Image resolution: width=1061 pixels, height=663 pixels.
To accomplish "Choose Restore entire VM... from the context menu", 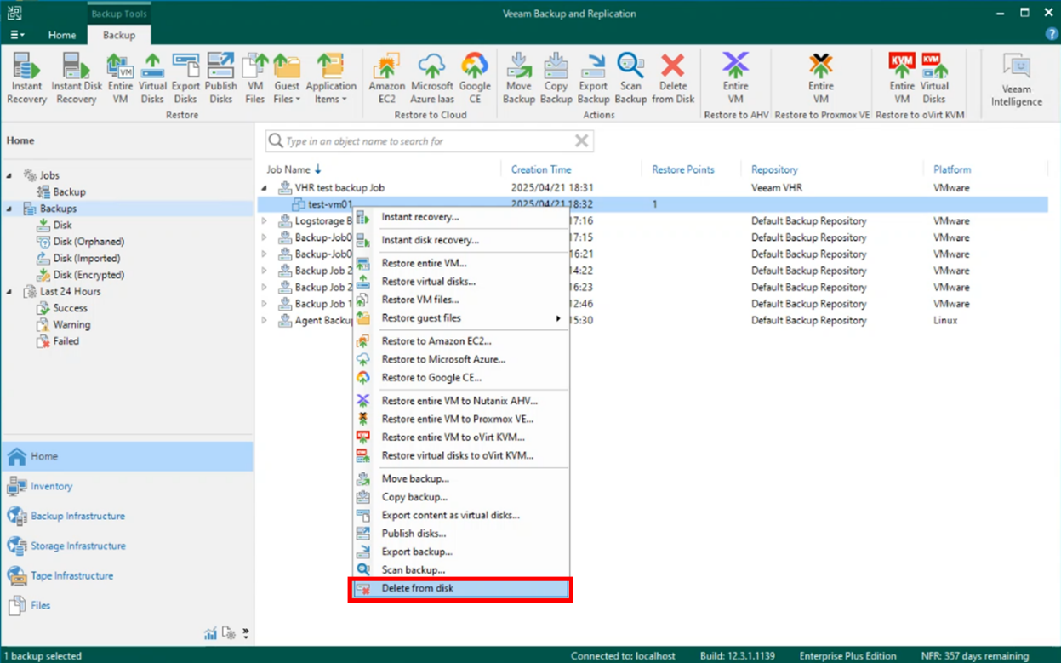I will pyautogui.click(x=460, y=263).
